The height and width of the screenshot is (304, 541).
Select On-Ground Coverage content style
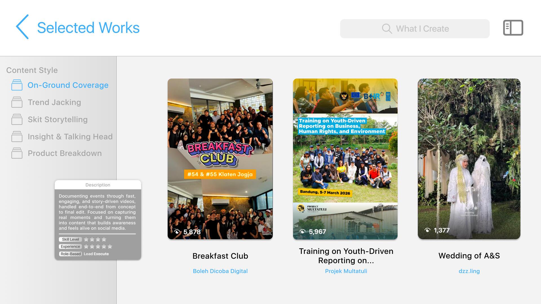click(68, 85)
